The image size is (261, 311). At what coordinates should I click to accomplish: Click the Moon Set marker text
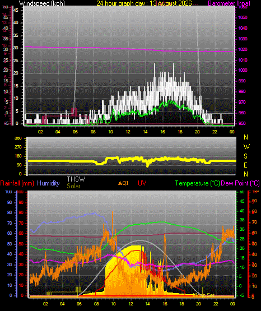204,295
